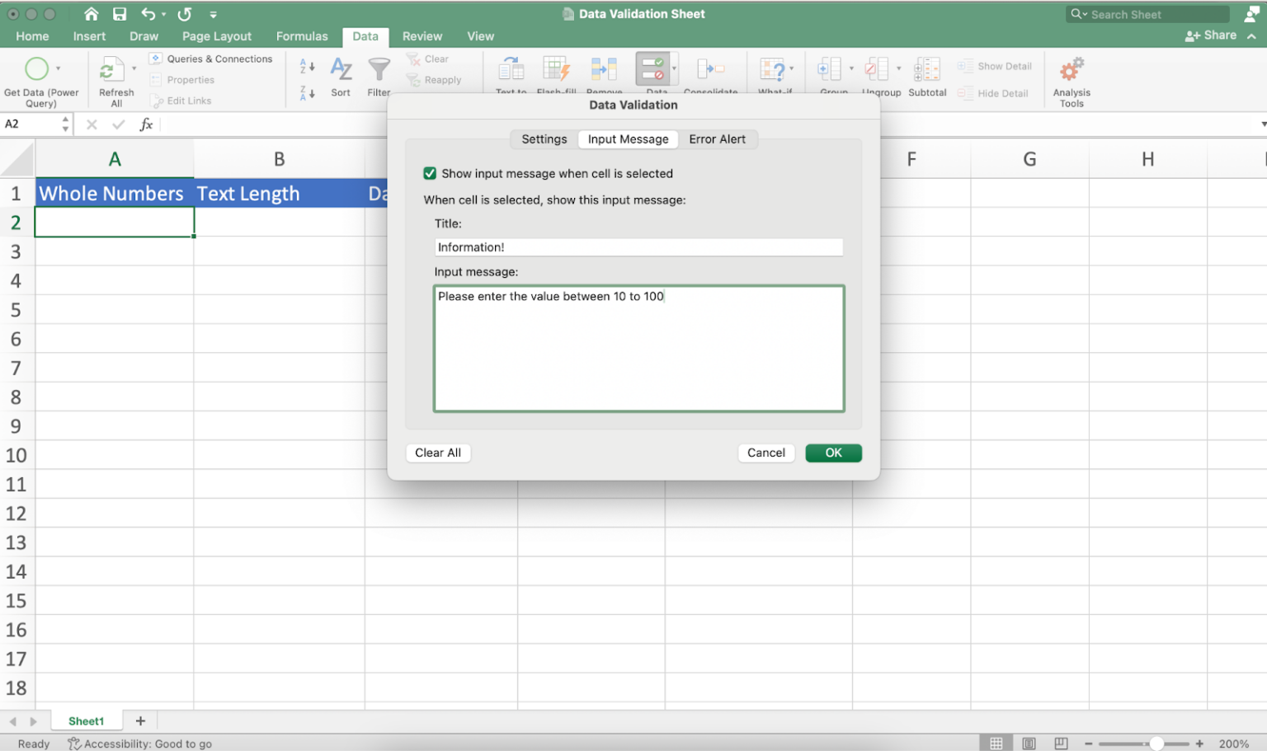Image resolution: width=1267 pixels, height=751 pixels.
Task: Select the Flash-fill tool
Action: coord(557,74)
